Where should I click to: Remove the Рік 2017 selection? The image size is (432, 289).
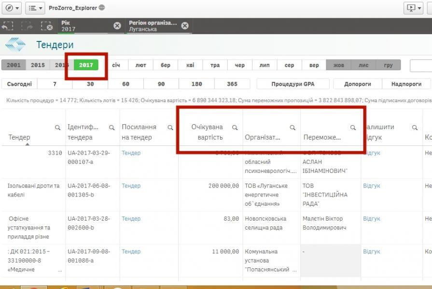click(117, 26)
